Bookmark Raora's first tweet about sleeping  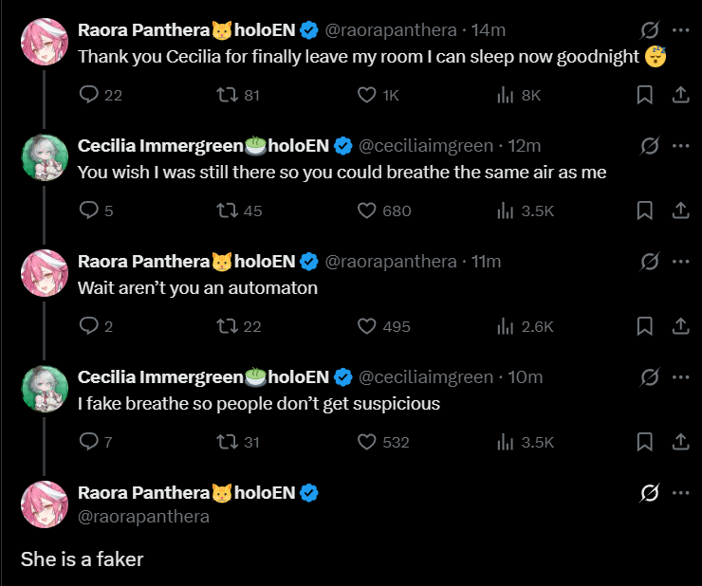644,95
